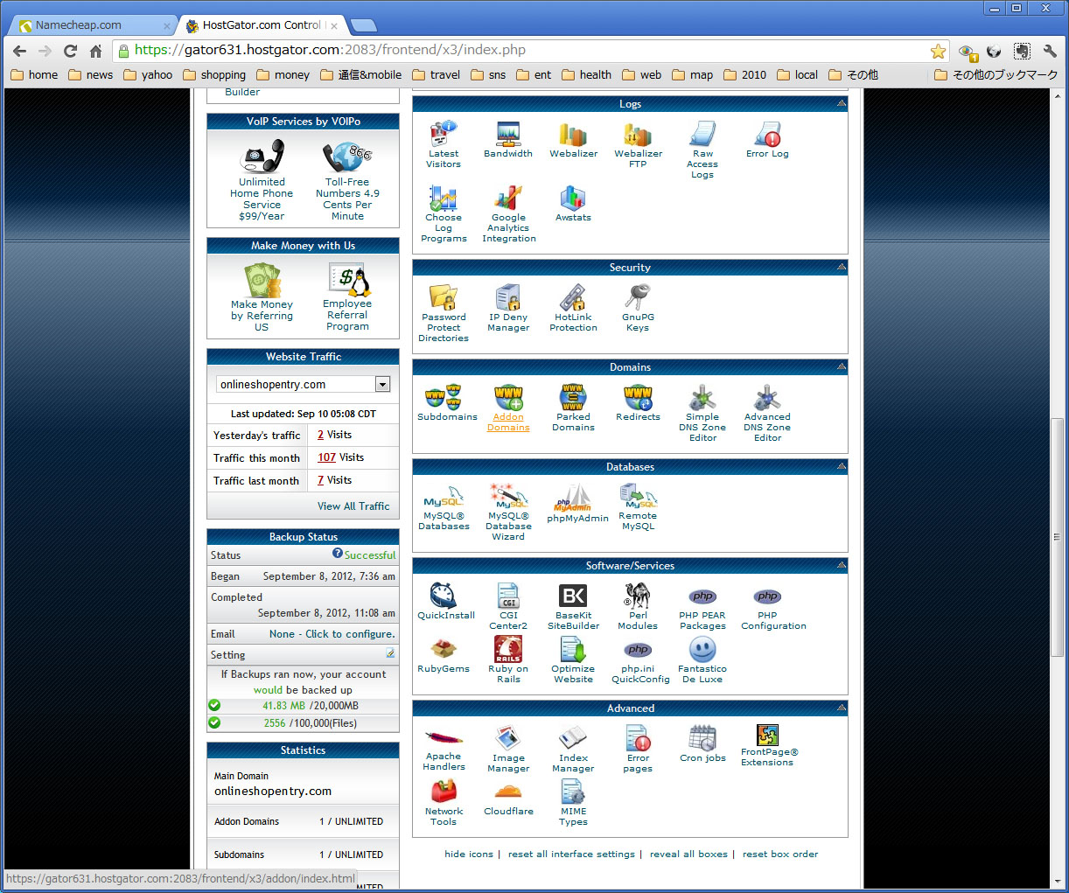Collapse the Databases section
Viewport: 1069px width, 893px height.
pos(841,467)
